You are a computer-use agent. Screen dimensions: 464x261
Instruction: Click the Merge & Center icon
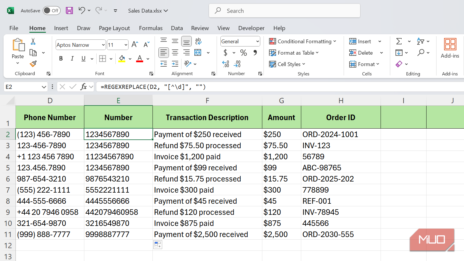point(198,53)
